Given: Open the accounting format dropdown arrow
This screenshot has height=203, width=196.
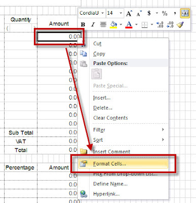Looking at the screenshot, I should pyautogui.click(x=157, y=13).
